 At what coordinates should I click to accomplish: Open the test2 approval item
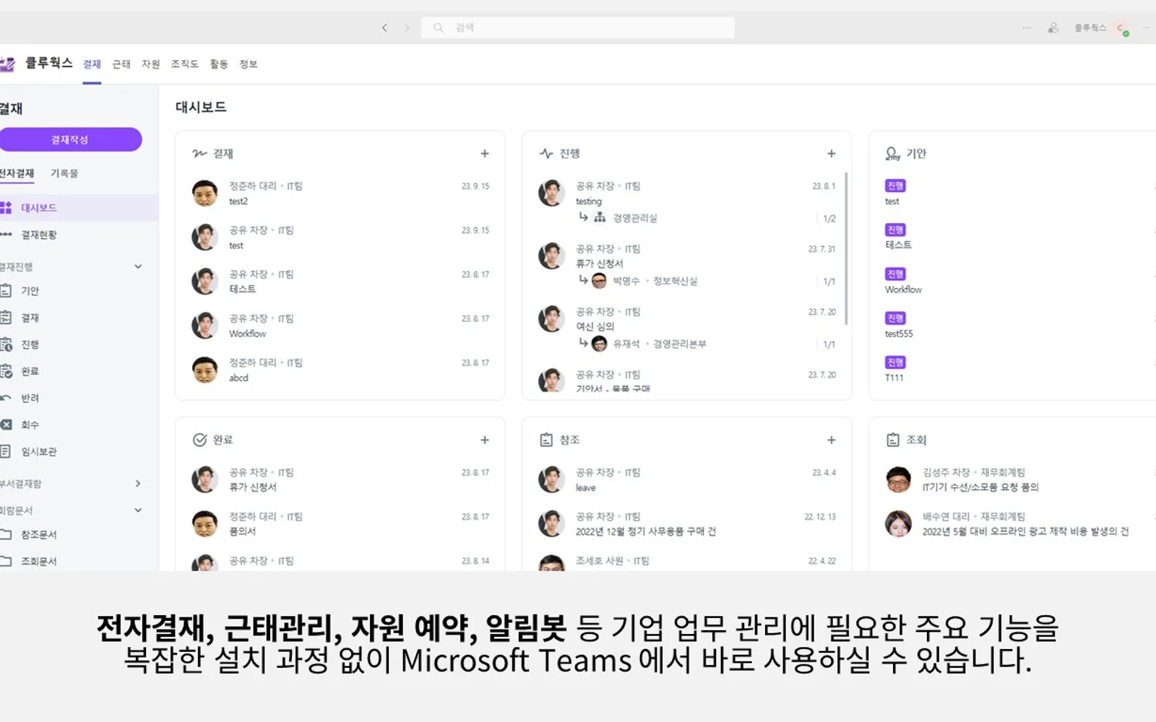pyautogui.click(x=340, y=193)
